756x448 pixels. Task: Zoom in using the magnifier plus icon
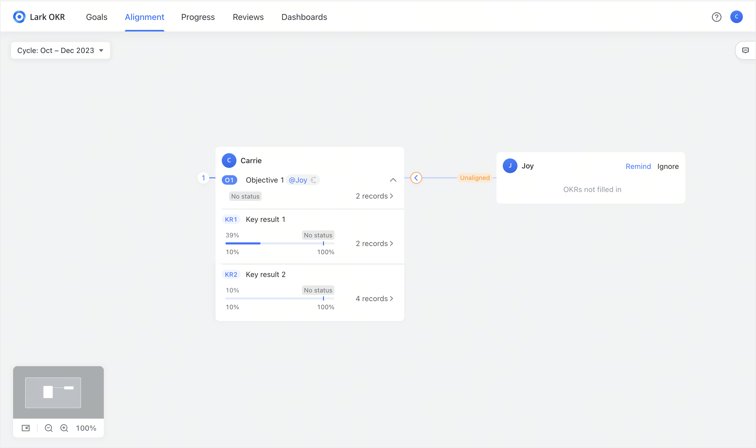(64, 428)
